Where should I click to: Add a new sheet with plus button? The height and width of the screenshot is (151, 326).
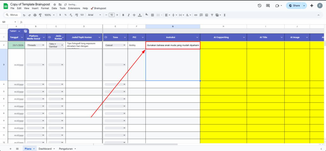tap(10, 148)
